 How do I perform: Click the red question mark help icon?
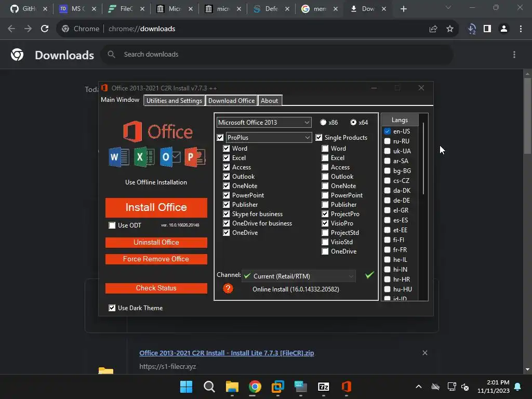(x=228, y=289)
